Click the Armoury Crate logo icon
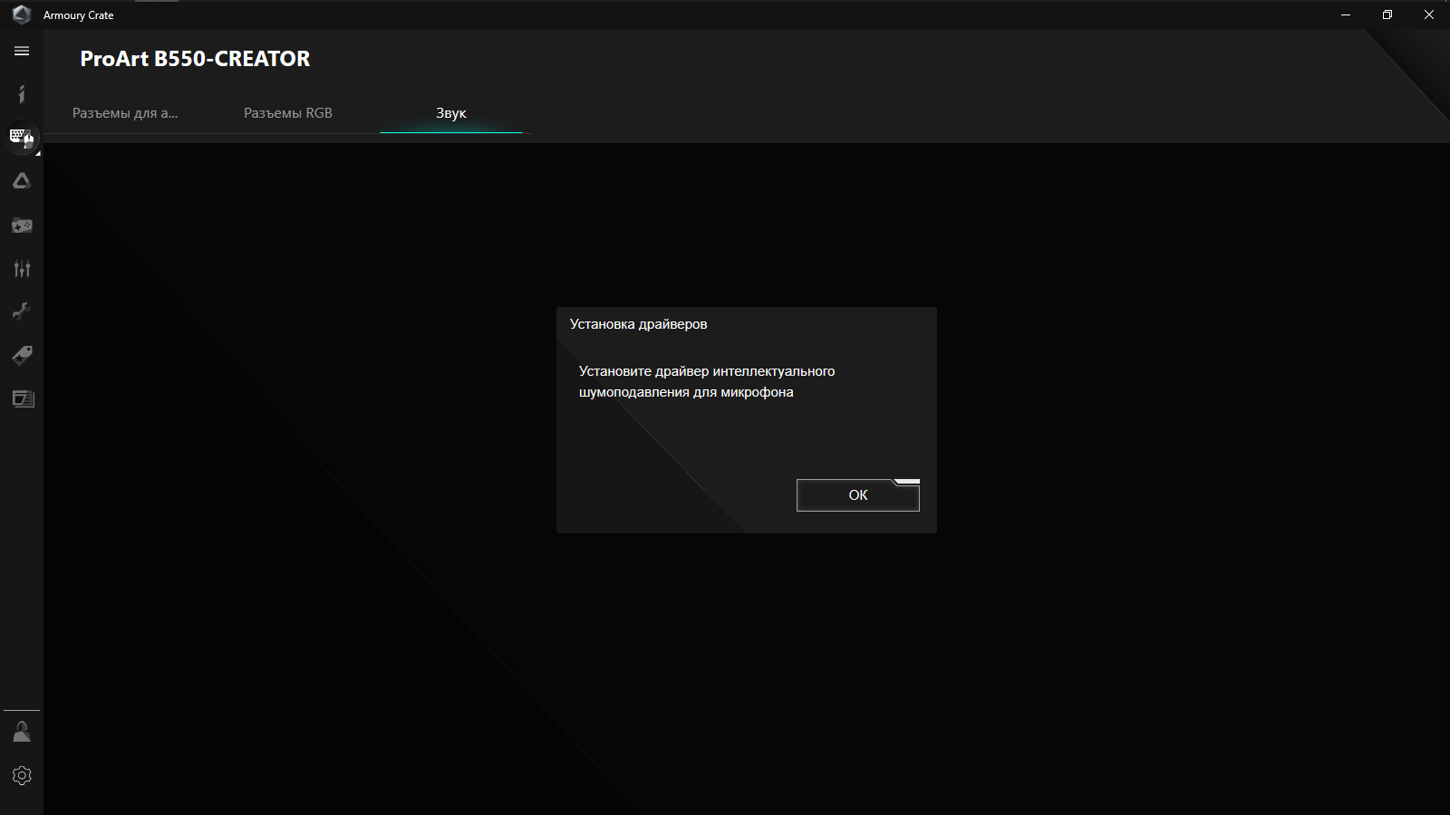This screenshot has width=1450, height=815. click(22, 14)
